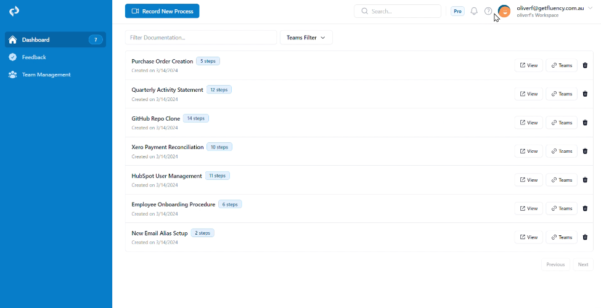601x308 pixels.
Task: View the Employee Onboarding Procedure document
Action: [528, 208]
